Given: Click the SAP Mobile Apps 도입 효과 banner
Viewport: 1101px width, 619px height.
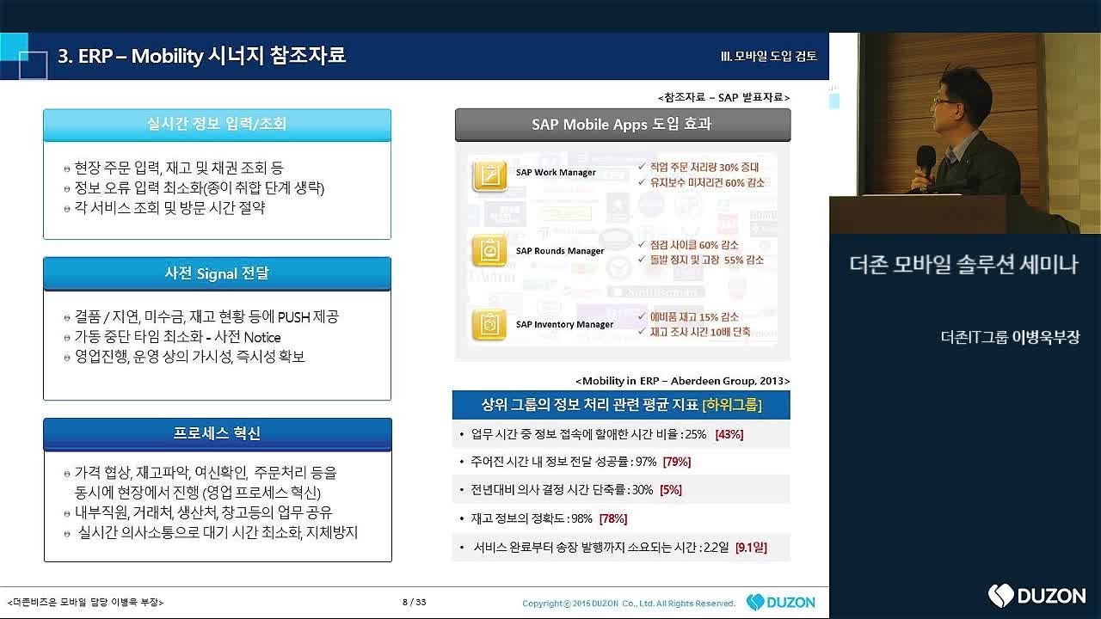Looking at the screenshot, I should pos(623,125).
